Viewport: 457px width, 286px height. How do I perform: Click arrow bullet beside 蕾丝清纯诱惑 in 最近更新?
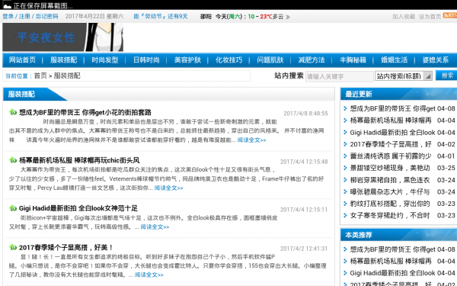[345, 156]
